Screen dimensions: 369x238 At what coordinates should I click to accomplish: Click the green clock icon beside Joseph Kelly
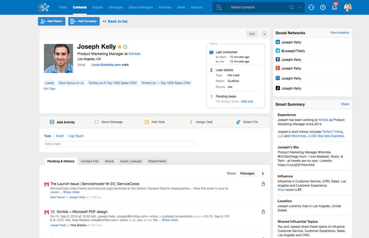(x=125, y=47)
